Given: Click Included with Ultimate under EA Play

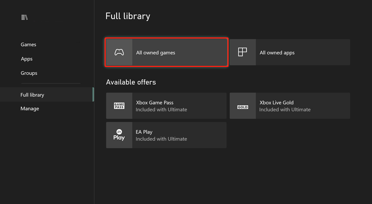Looking at the screenshot, I should pyautogui.click(x=161, y=139).
